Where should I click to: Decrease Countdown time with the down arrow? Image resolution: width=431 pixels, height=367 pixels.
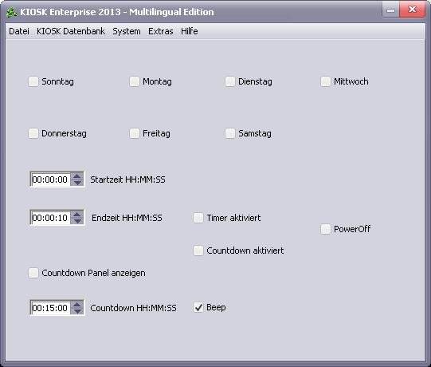(77, 311)
